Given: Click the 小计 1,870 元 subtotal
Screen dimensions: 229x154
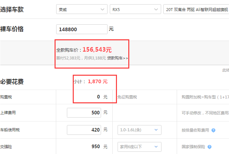Looking at the screenshot, I should click(91, 81).
